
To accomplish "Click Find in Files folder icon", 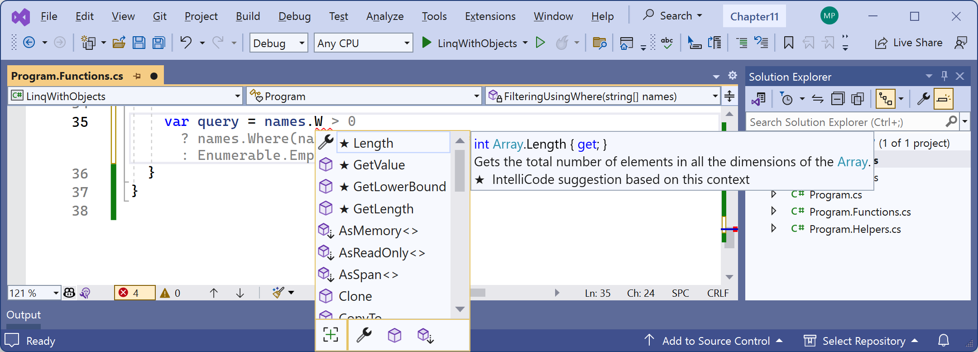I will tap(599, 43).
